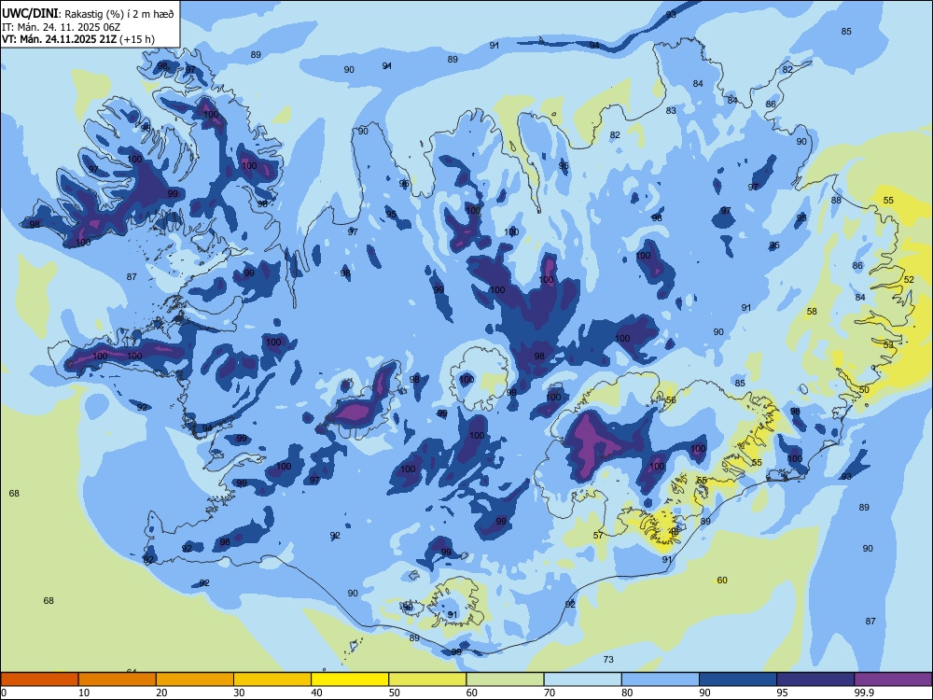This screenshot has height=700, width=933.
Task: Select the 0–10 dark orange legend swatch
Action: pyautogui.click(x=39, y=679)
